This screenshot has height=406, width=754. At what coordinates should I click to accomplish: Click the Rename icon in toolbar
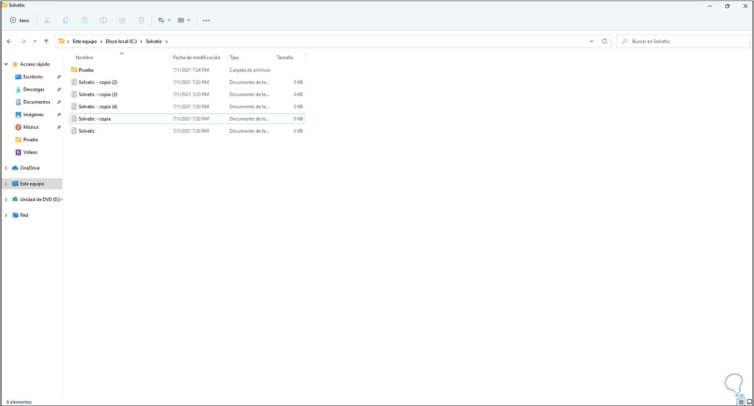(104, 20)
